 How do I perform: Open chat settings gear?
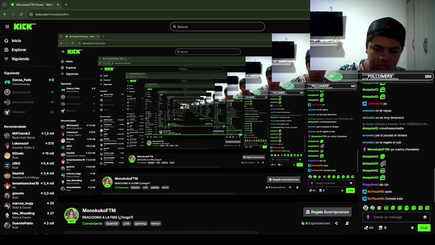(412, 228)
